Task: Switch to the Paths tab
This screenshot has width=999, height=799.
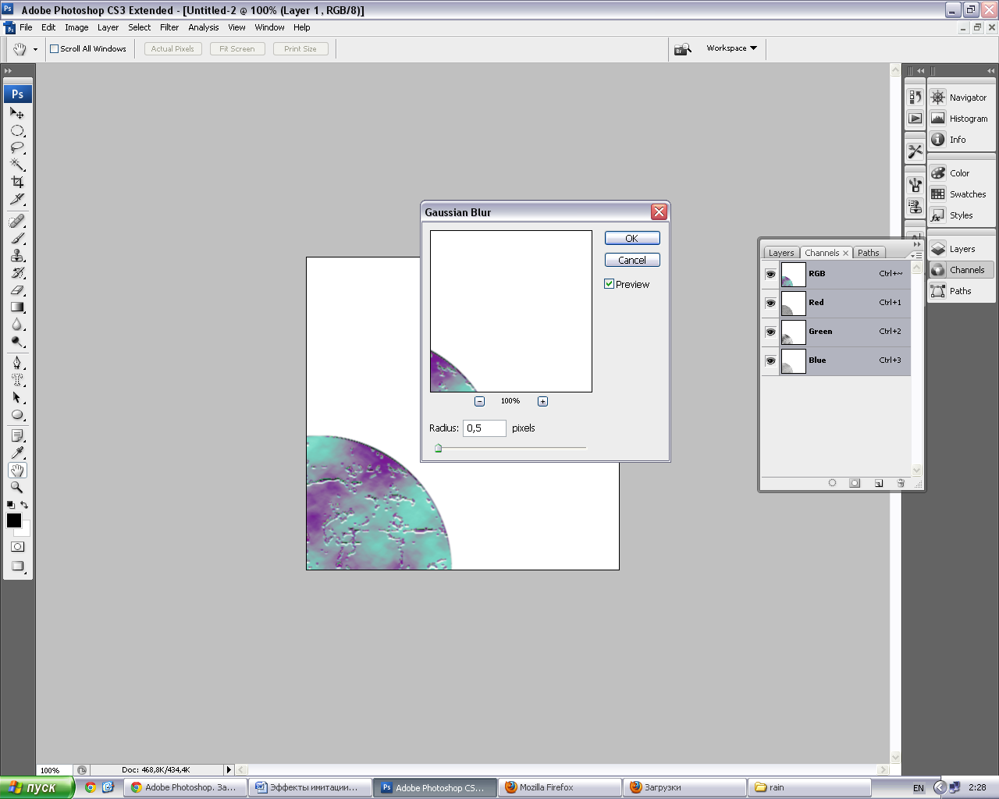Action: click(868, 253)
